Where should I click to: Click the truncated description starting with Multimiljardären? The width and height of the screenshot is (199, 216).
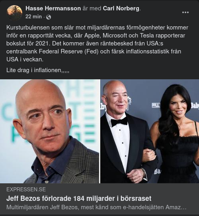point(96,207)
